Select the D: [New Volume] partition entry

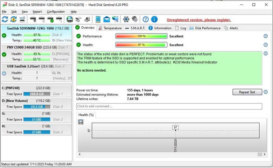tap(36, 103)
